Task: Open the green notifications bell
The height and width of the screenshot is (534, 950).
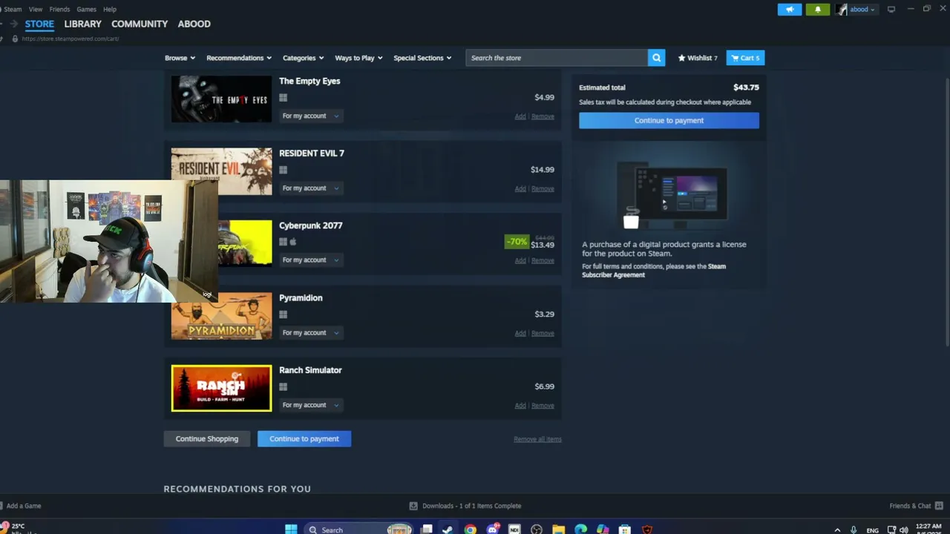Action: point(818,10)
